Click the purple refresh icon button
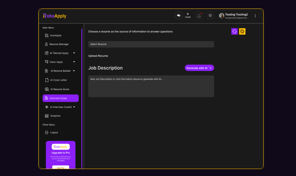This screenshot has width=296, height=176. coord(234,31)
